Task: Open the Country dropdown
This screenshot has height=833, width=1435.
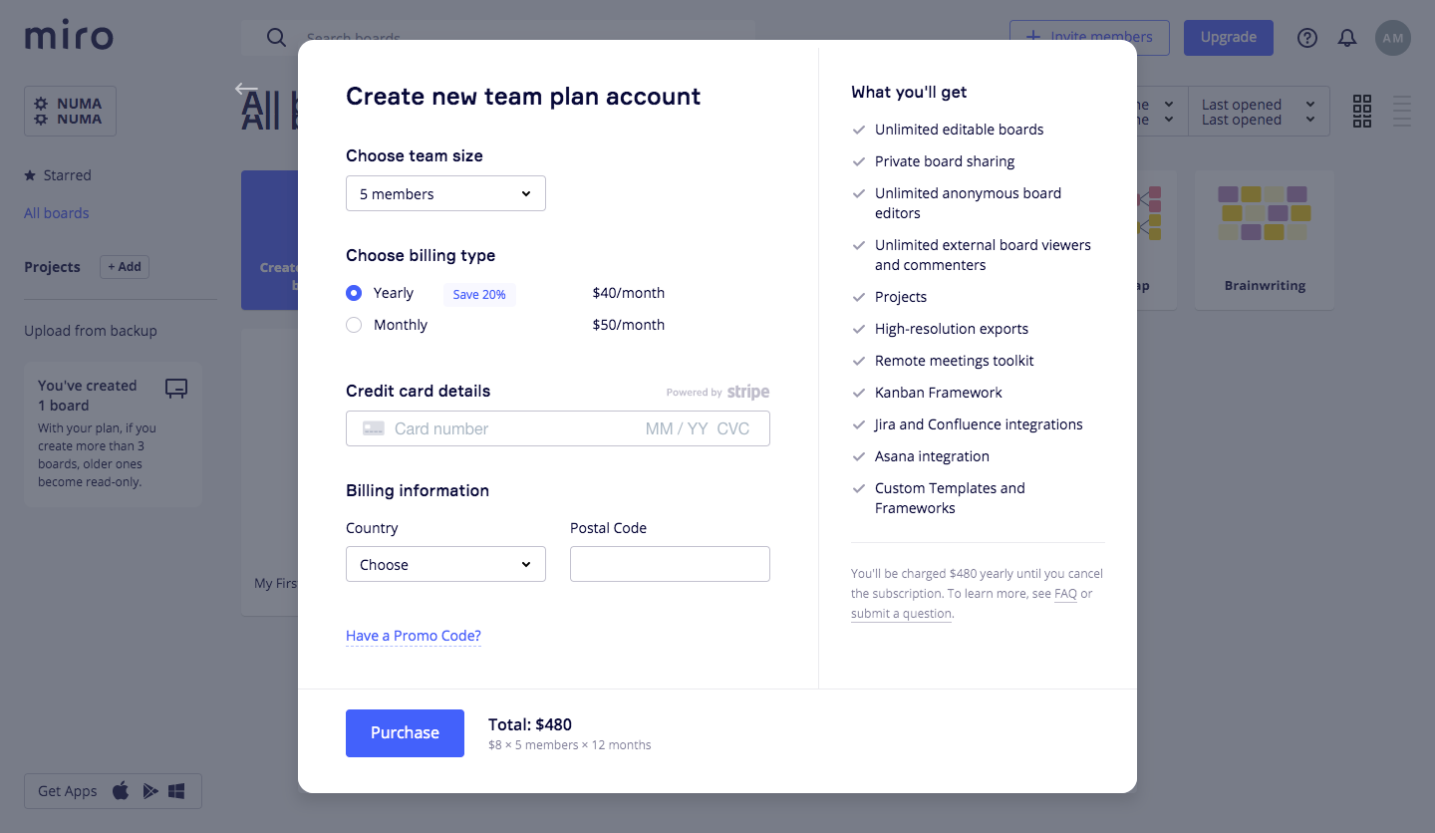Action: tap(445, 564)
